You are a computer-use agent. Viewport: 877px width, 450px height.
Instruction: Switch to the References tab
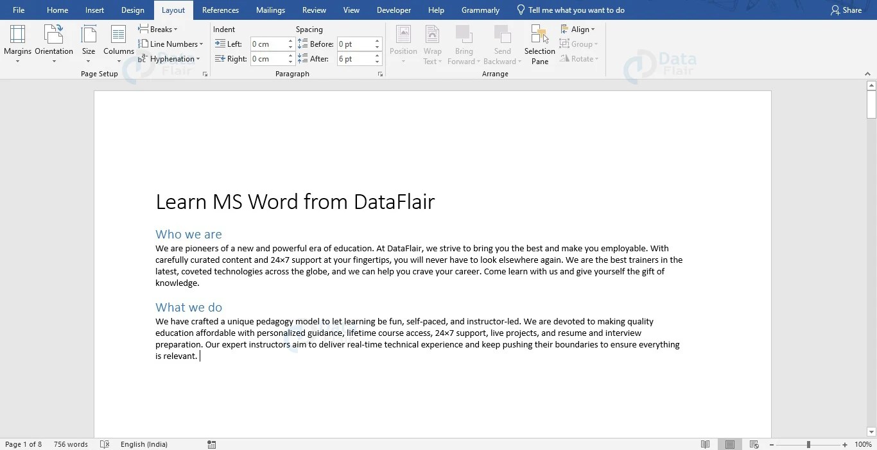[x=220, y=10]
